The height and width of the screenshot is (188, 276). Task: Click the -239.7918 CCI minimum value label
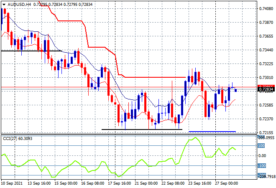(x=266, y=176)
